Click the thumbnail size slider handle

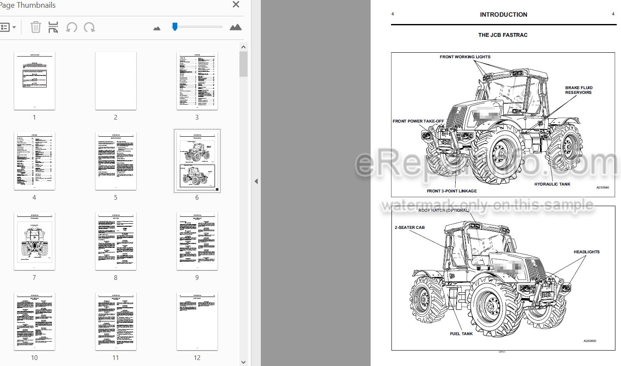175,27
